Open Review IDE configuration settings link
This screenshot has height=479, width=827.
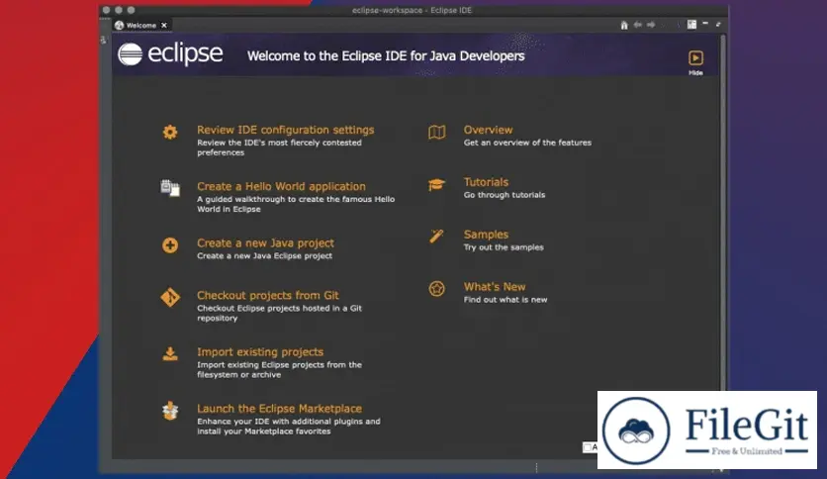coord(285,130)
